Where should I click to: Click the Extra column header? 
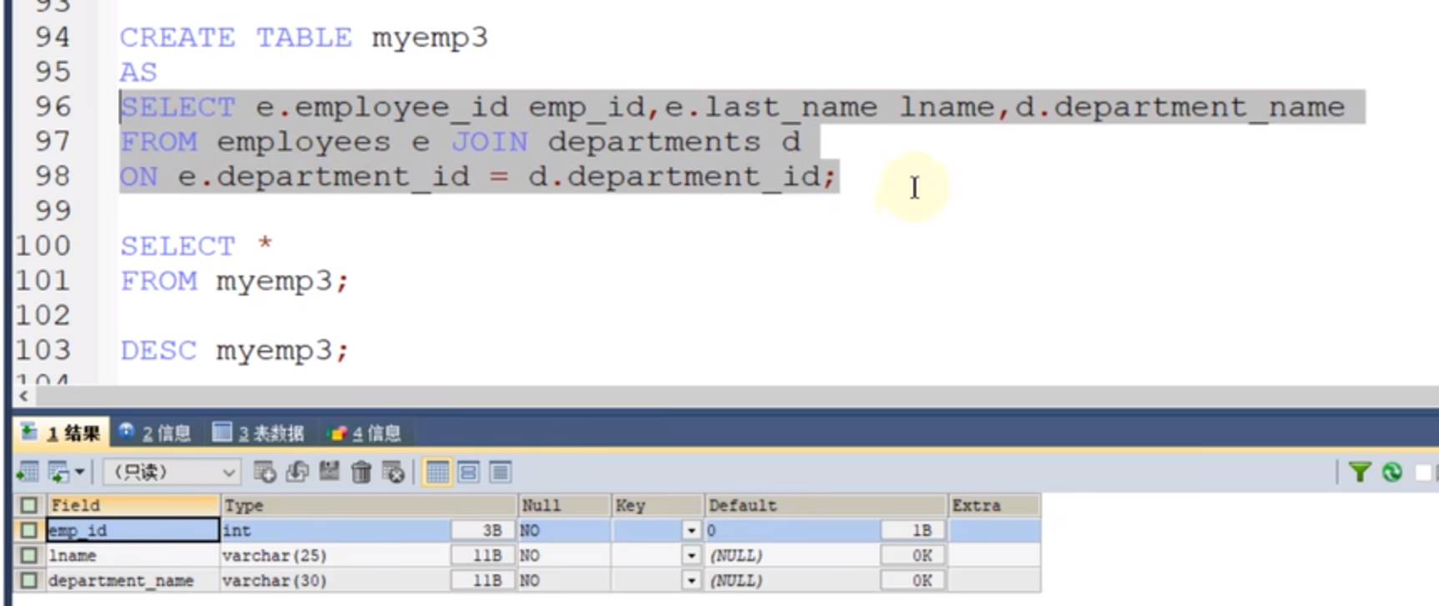[x=994, y=505]
